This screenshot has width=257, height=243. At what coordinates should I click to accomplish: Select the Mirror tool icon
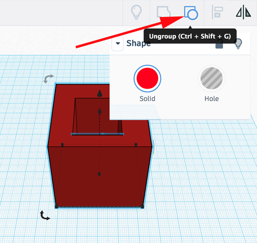coord(243,12)
